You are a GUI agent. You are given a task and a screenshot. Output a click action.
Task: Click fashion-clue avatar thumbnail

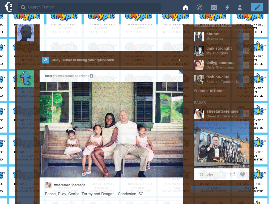[x=199, y=80]
